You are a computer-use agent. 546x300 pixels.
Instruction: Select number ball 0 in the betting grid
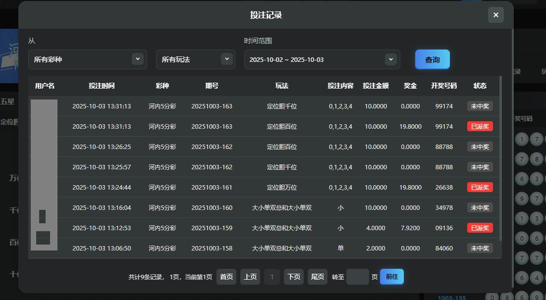[522, 238]
